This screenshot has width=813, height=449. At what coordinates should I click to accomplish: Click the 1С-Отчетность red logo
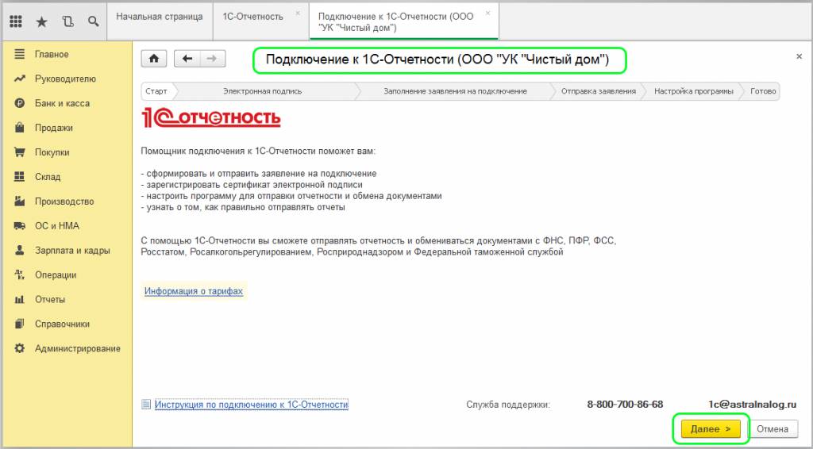click(x=211, y=118)
